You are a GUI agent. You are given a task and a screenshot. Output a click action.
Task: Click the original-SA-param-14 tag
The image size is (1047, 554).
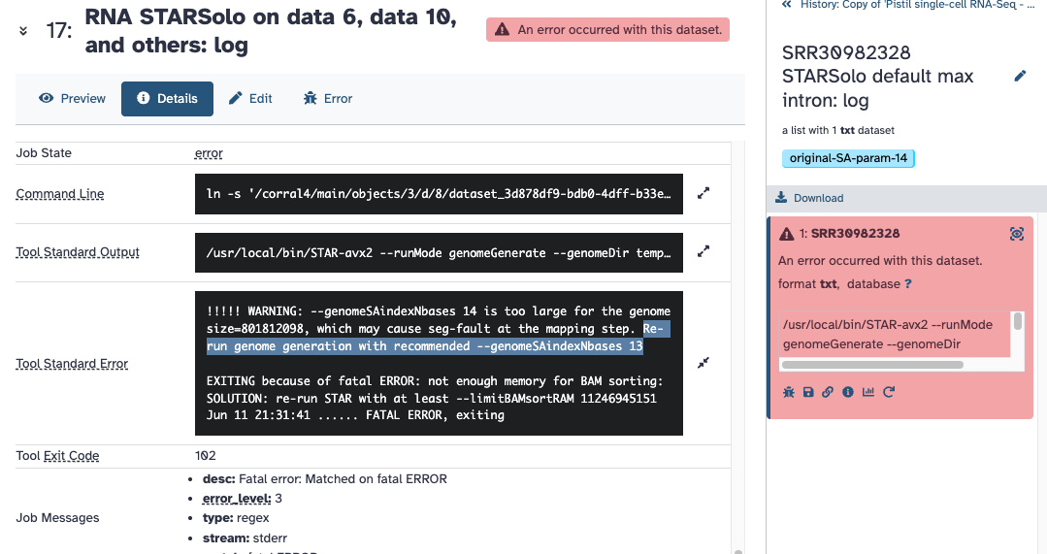848,158
